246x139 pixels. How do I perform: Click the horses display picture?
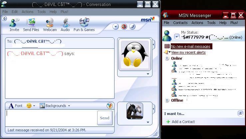point(135,111)
